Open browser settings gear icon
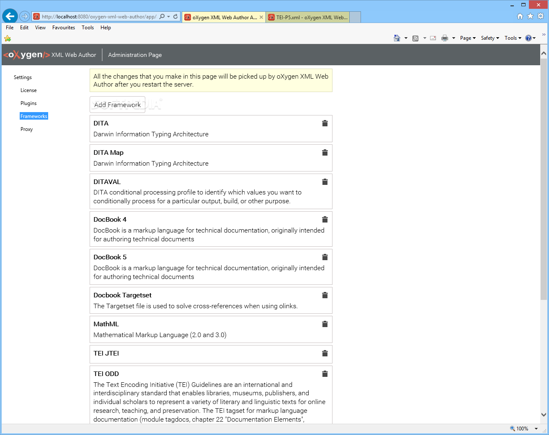 541,16
